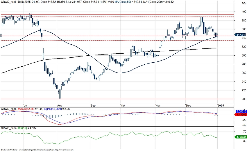Image resolution: width=247 pixels, height=151 pixels.
Task: Click the green 47.3734 RSI value tag
Action: pos(241,137)
